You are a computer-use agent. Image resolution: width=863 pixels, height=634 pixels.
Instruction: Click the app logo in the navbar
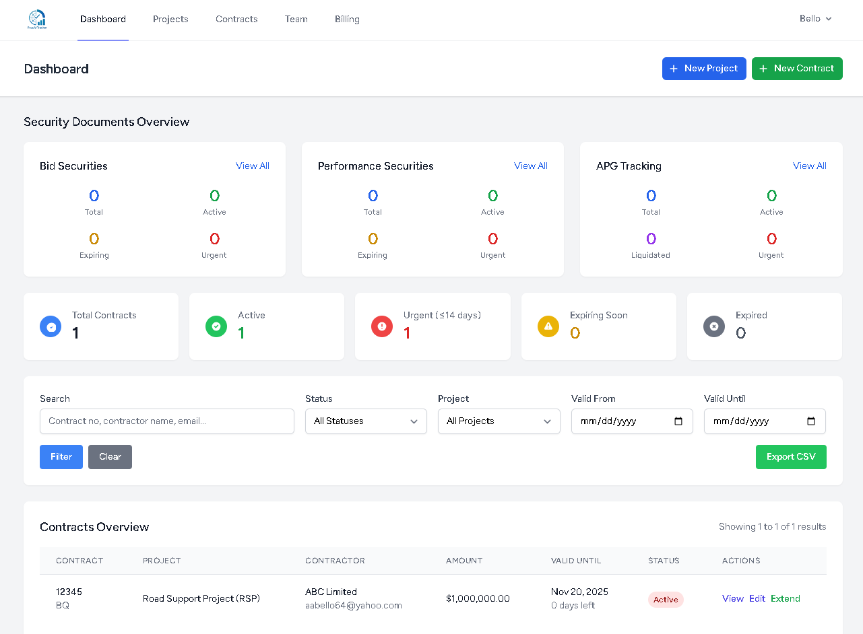[37, 20]
